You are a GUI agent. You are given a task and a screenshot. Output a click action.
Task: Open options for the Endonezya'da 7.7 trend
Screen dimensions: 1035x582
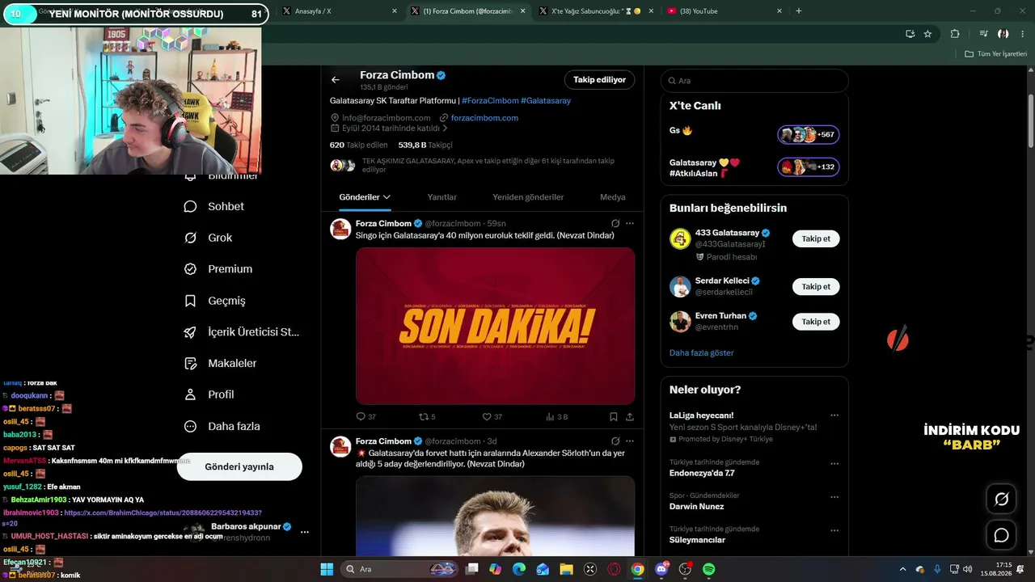coord(834,464)
